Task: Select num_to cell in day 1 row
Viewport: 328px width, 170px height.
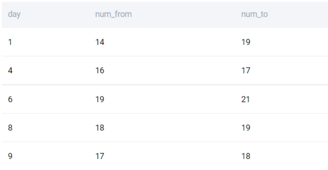Action: (246, 42)
